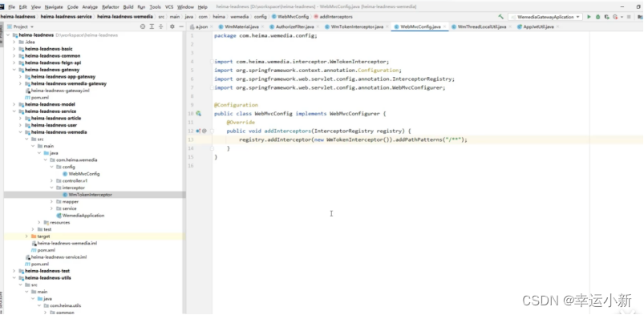Open the Navigate menu
The width and height of the screenshot is (644, 315).
click(x=54, y=7)
